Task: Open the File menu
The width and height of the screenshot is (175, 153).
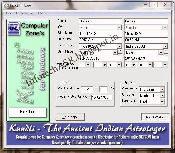Action: pyautogui.click(x=9, y=13)
